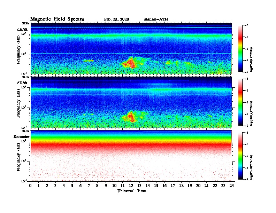
Task: Click hour "24" tick on Universal Time axis
Action: coord(232,186)
